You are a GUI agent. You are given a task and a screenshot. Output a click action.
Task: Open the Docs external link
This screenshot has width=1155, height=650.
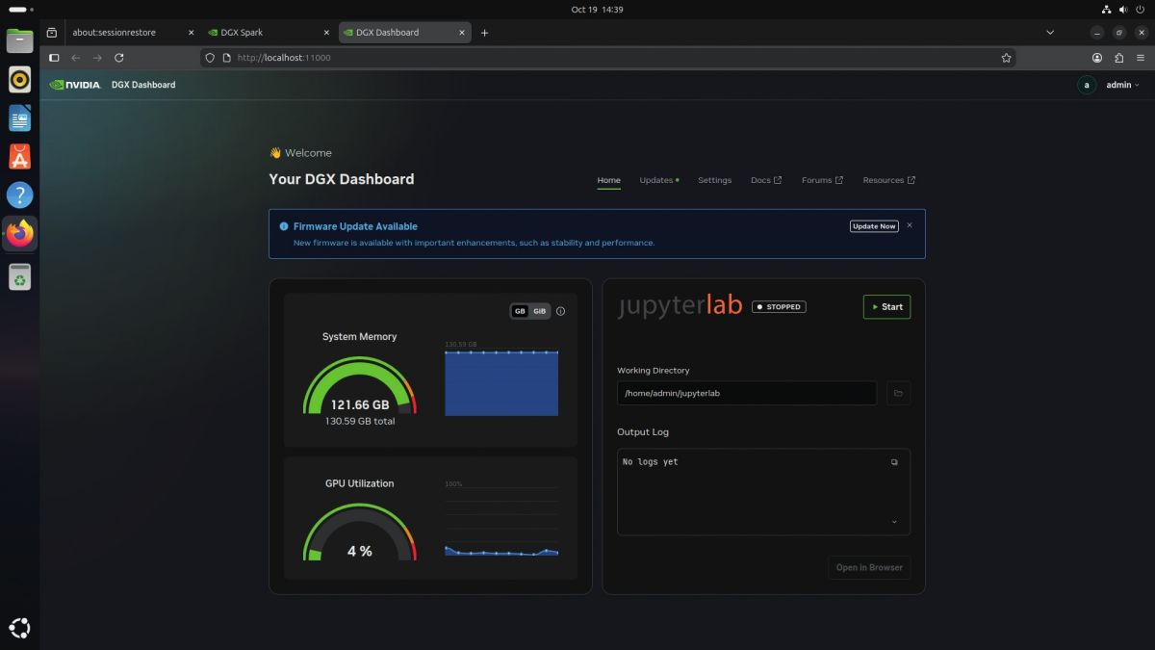pyautogui.click(x=766, y=180)
